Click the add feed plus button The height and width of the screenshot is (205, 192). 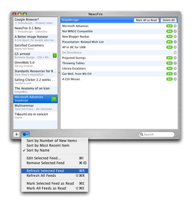[x=17, y=134]
